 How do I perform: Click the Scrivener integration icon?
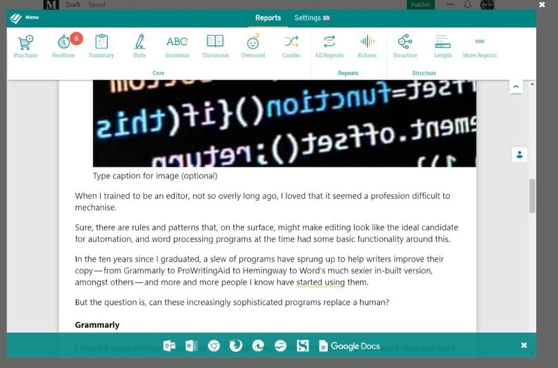pos(302,346)
